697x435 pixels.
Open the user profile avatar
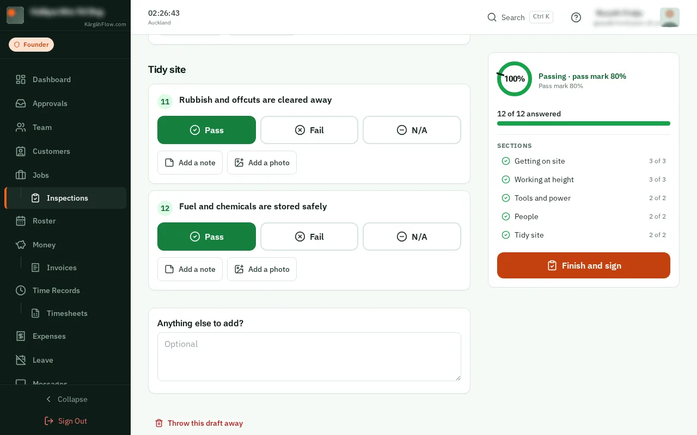pyautogui.click(x=670, y=17)
